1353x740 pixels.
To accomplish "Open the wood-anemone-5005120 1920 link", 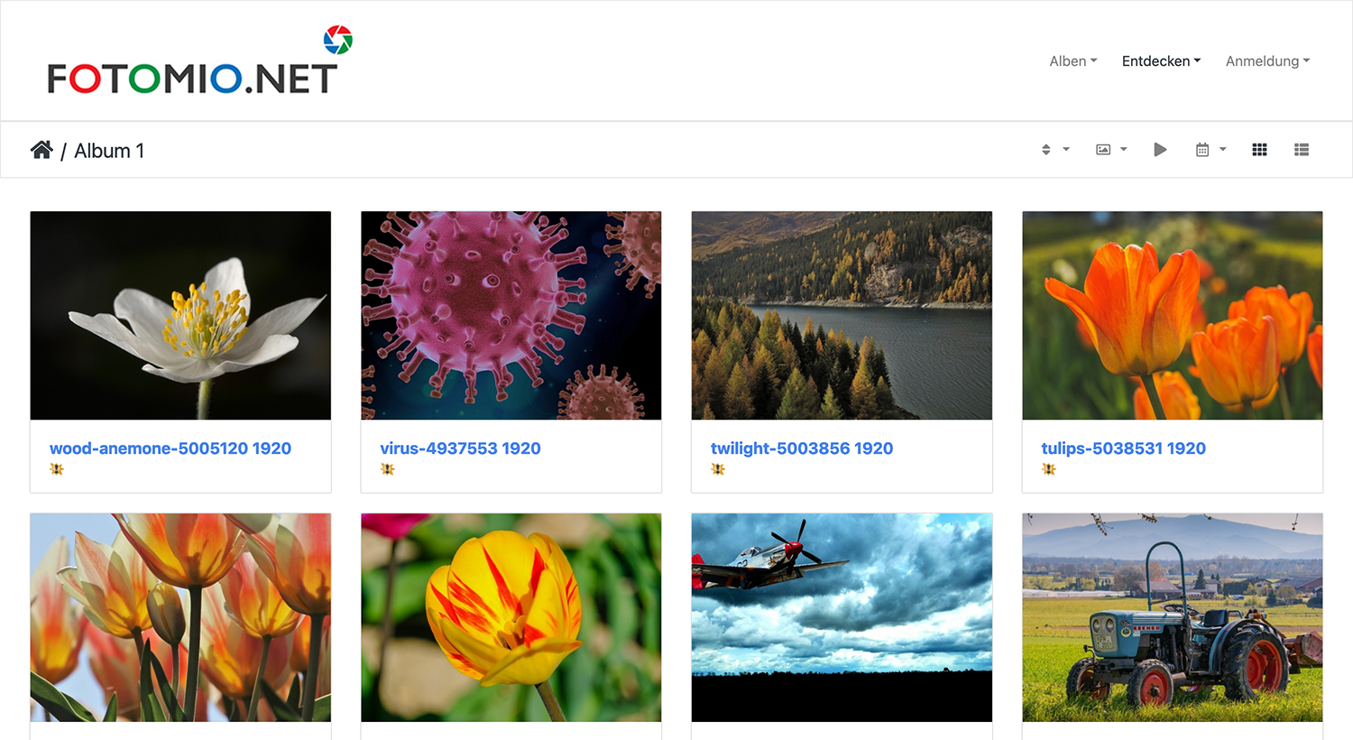I will 170,449.
